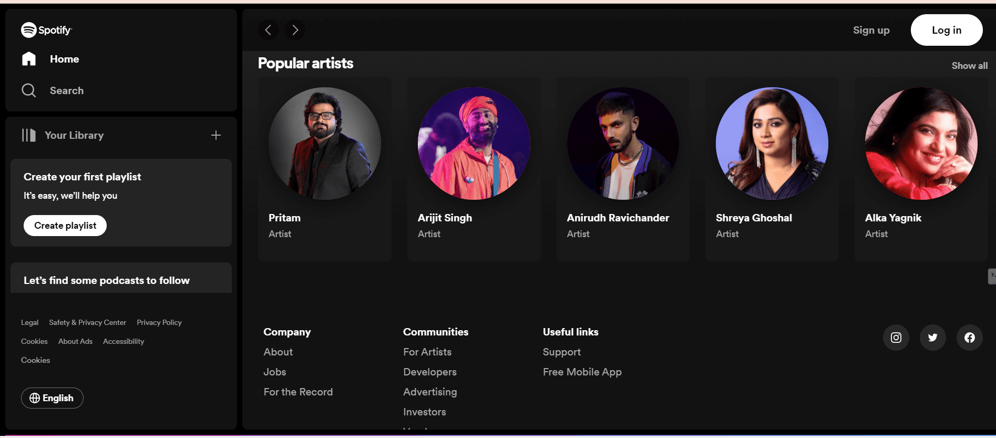The width and height of the screenshot is (996, 438).
Task: Expand the collapsed right panel chevron
Action: [x=992, y=276]
